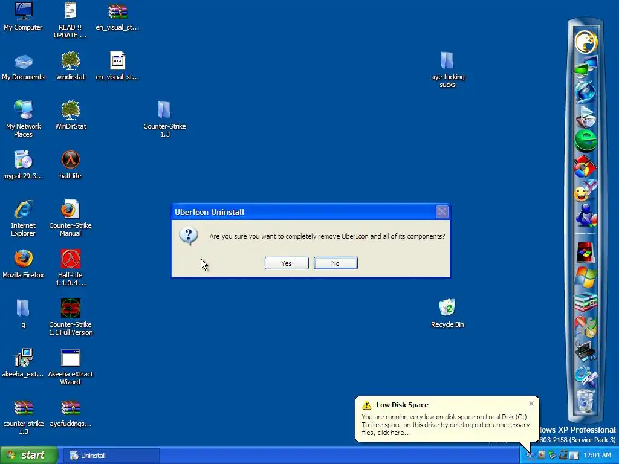This screenshot has width=619, height=464.
Task: Select the Akeeba eXtract Wizard icon
Action: [x=70, y=367]
